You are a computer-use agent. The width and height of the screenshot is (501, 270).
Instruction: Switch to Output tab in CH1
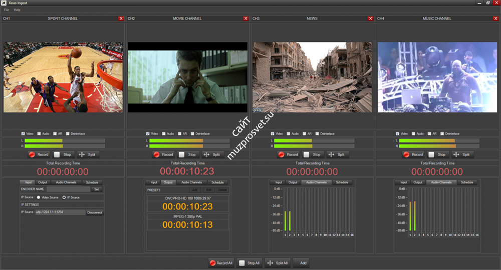pyautogui.click(x=43, y=182)
